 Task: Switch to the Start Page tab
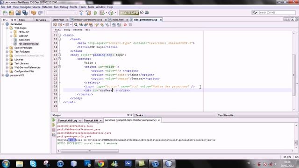pos(58,20)
